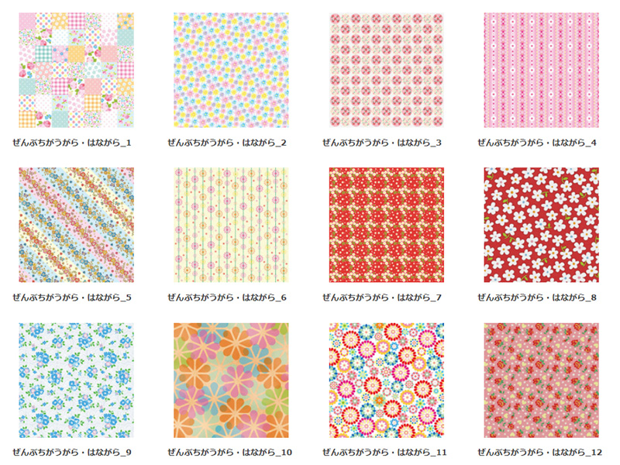Select the diagonal floral stripe pattern はながら_5
620x465 pixels.
pos(76,225)
